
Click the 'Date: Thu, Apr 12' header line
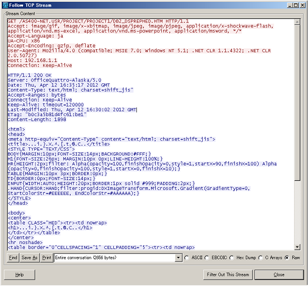click(x=59, y=85)
